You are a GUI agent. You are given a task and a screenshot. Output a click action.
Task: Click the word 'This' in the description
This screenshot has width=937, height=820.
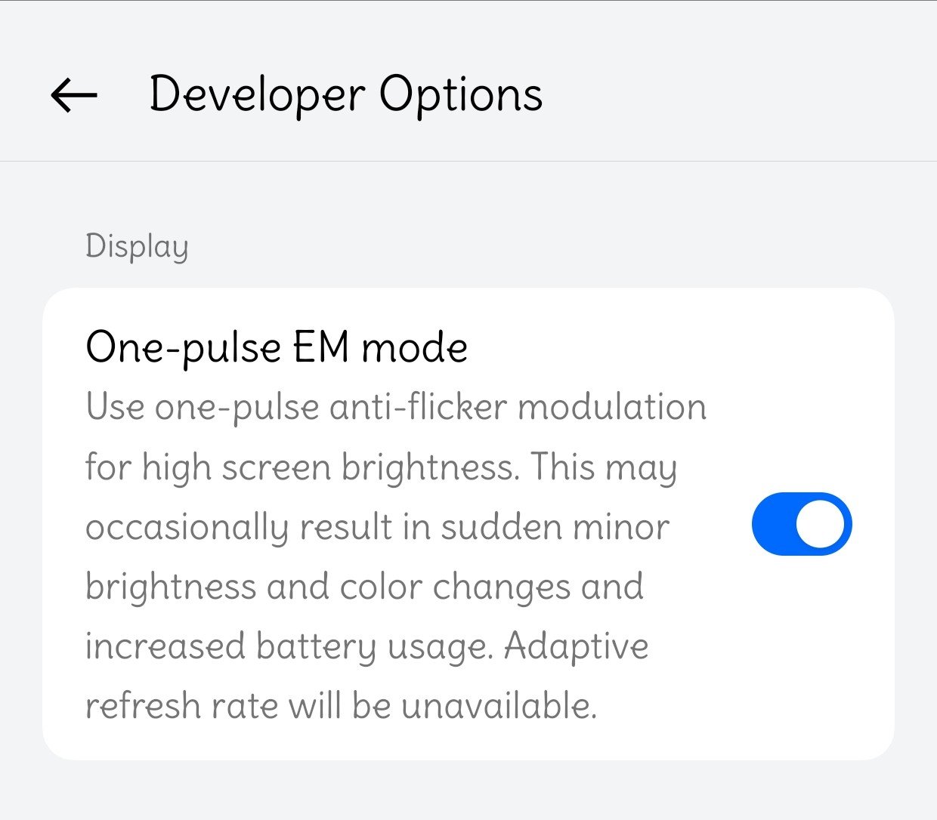coord(563,467)
